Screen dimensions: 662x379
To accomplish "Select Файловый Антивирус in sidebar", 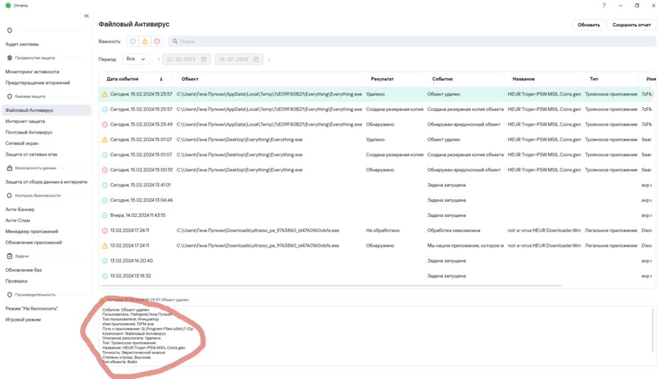I will [x=46, y=110].
